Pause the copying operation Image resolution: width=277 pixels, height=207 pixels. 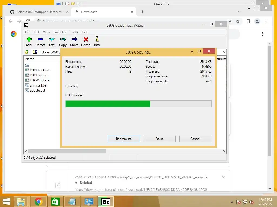tap(160, 139)
